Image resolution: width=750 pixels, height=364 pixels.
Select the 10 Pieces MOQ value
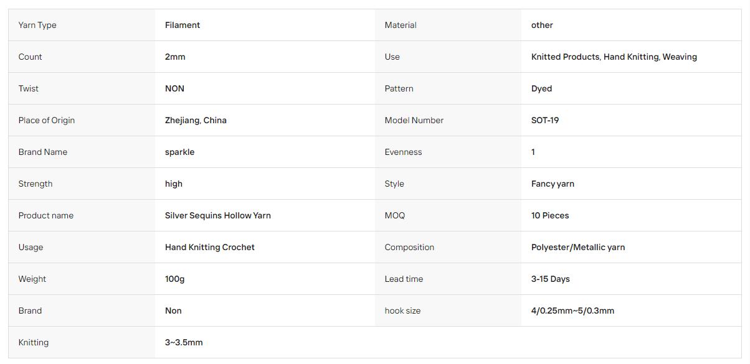coord(550,215)
